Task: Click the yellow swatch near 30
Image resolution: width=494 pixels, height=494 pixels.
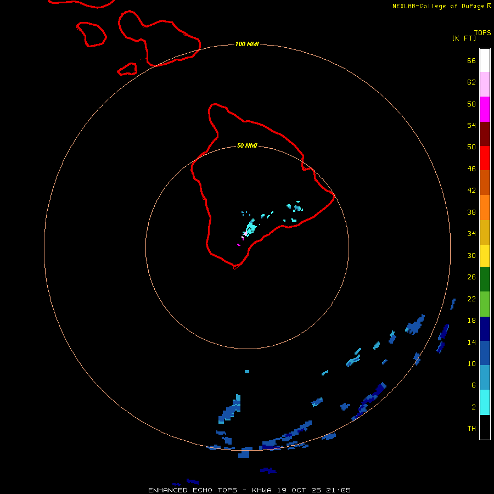Action: (485, 256)
